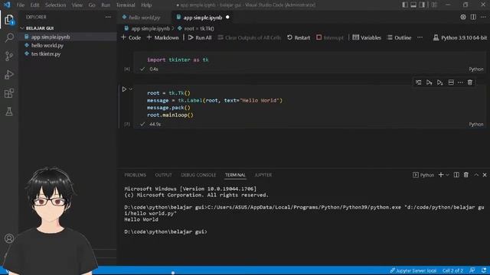
Task: Split the editor right
Action: [473, 17]
